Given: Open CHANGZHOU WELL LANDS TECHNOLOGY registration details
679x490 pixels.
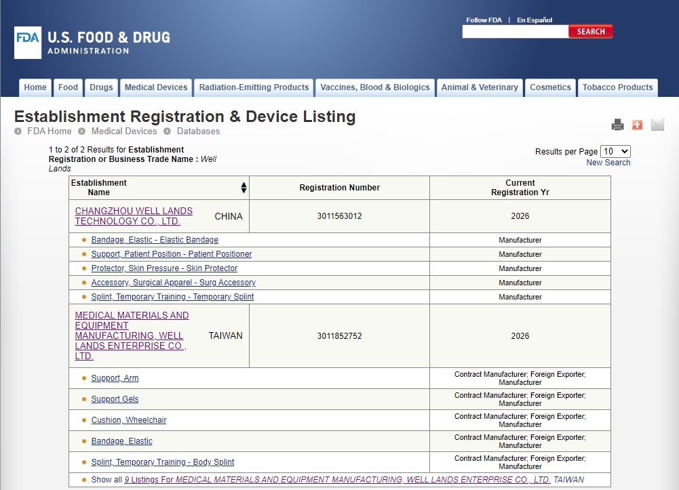Looking at the screenshot, I should click(x=133, y=216).
